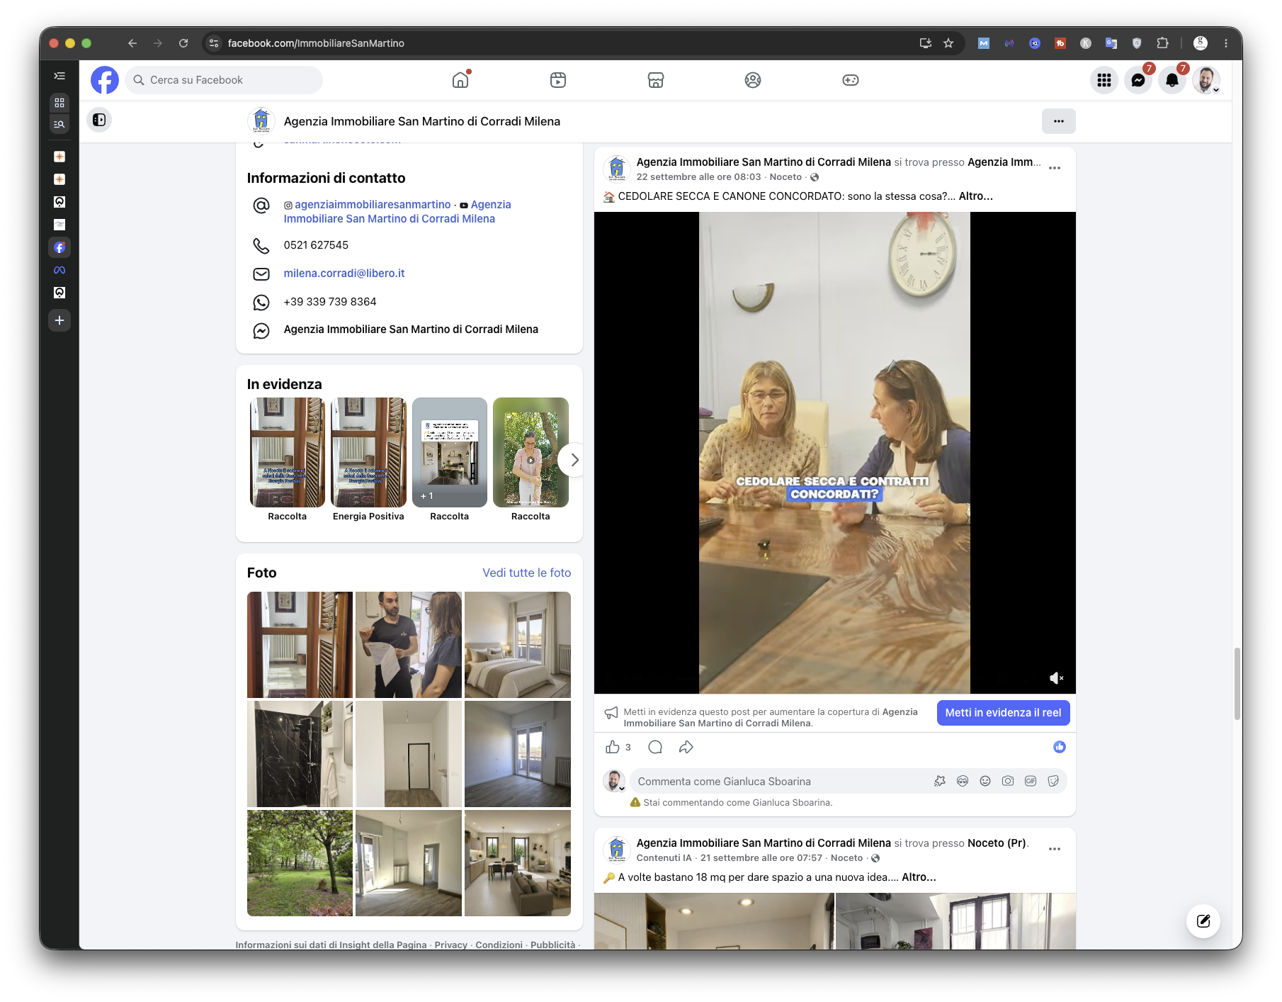Screen dimensions: 1282x1002
Task: Open options menu of Cedolare Secca post
Action: 1055,169
